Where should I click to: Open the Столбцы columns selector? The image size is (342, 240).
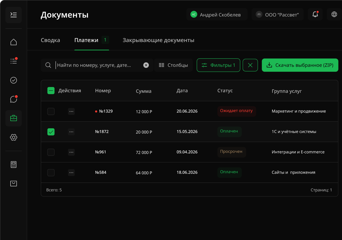(x=173, y=65)
